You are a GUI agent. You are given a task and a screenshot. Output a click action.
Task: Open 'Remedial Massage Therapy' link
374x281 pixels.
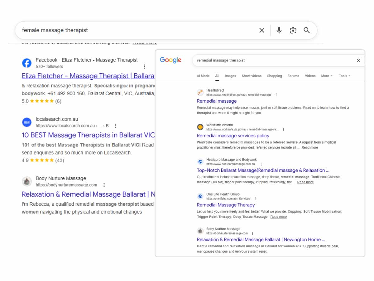pos(226,205)
